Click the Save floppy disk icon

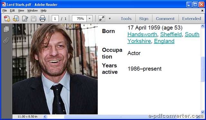pos(33,19)
